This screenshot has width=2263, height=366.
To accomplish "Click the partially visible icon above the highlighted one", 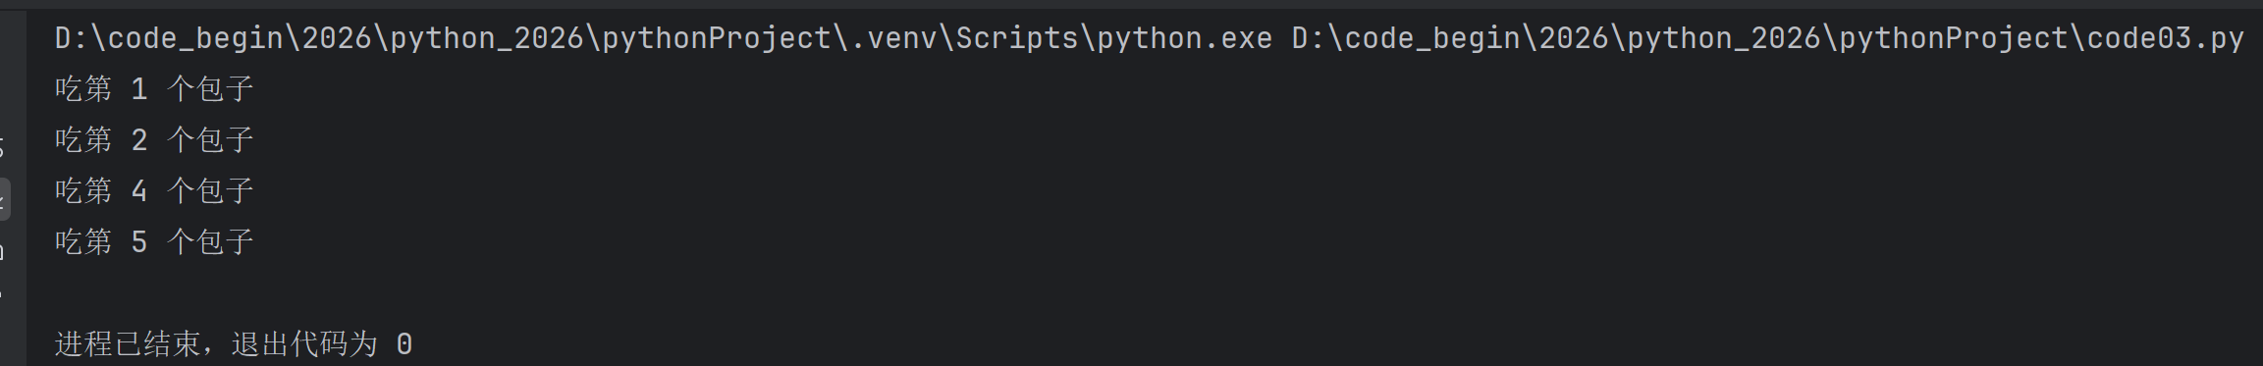I will [x=3, y=149].
